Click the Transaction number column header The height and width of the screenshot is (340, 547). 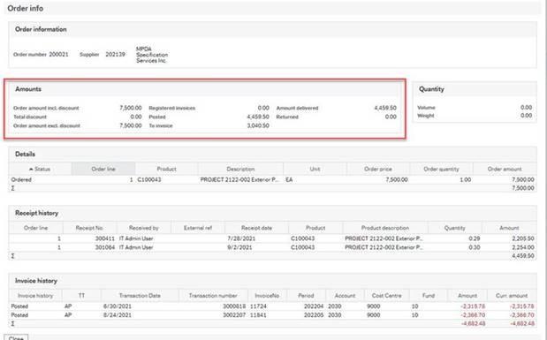coord(213,295)
